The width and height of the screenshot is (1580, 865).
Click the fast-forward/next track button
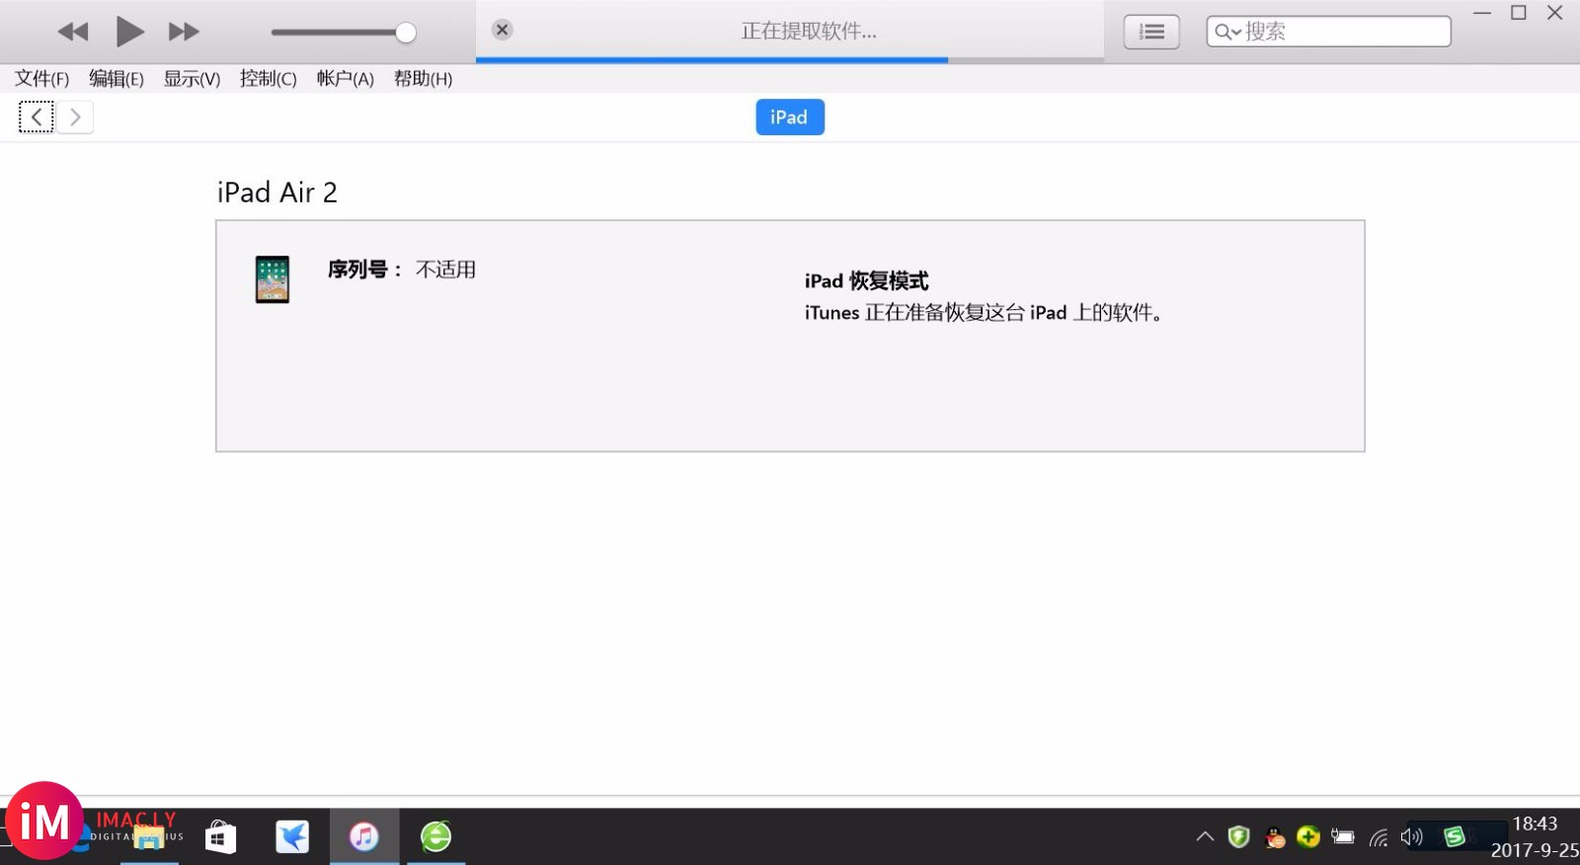tap(184, 32)
